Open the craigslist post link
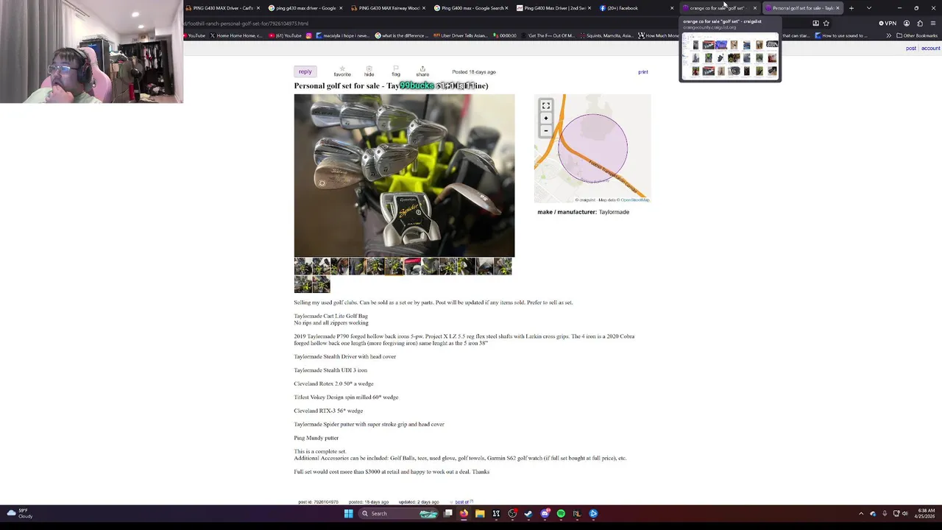 910,49
